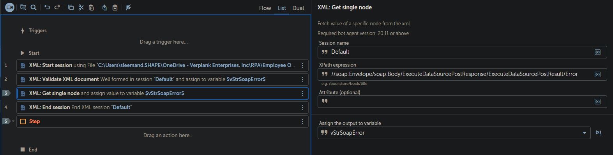613x155 pixels.
Task: Cut the selected action with scissors icon
Action: (81, 7)
